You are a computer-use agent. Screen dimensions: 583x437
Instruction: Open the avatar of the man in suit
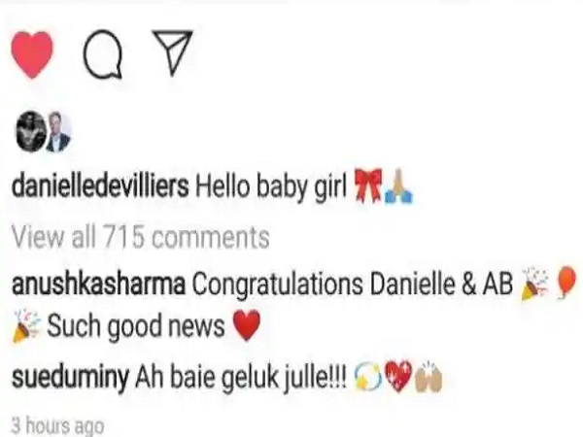(58, 132)
